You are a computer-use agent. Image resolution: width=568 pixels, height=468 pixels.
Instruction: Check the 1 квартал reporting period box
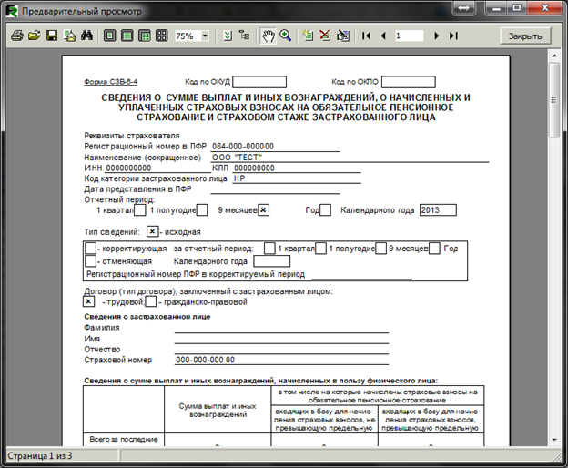pyautogui.click(x=140, y=210)
